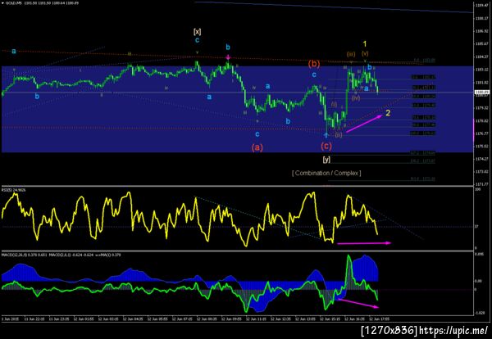Select the red (a) wave label
Image resolution: width=492 pixels, height=339 pixels.
tap(257, 147)
